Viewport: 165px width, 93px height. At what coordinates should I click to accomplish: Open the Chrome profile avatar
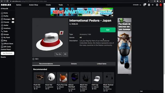(160, 1)
